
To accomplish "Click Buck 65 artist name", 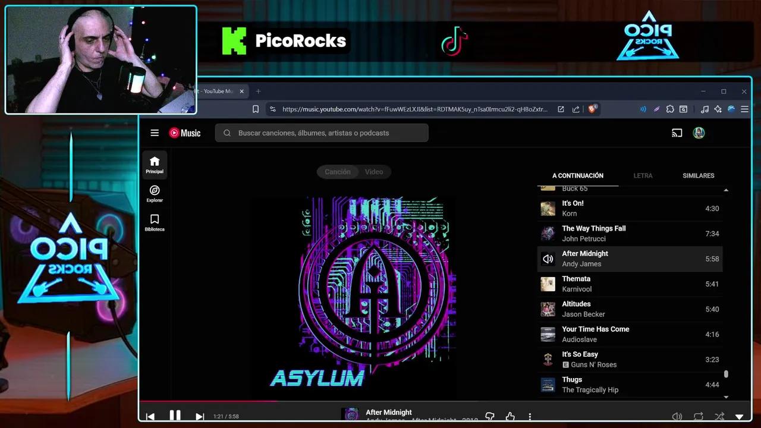I will tap(574, 188).
